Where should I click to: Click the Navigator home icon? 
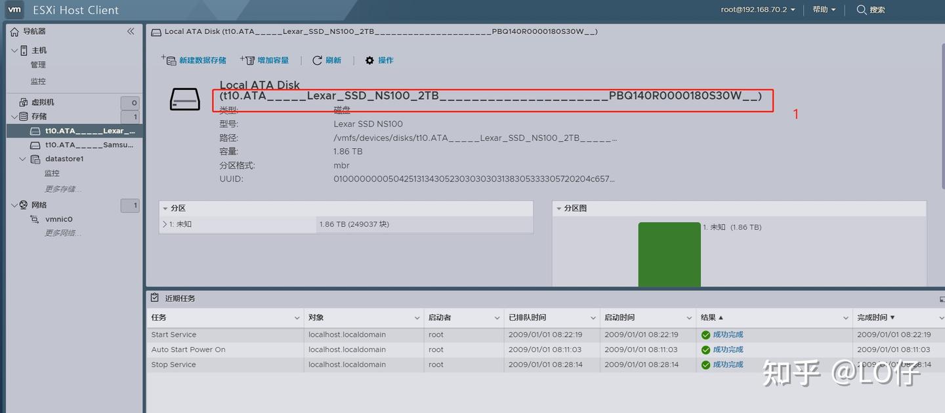point(15,31)
